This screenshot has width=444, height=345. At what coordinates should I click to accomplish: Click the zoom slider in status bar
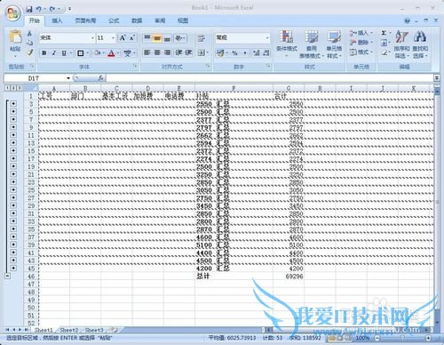(402, 338)
